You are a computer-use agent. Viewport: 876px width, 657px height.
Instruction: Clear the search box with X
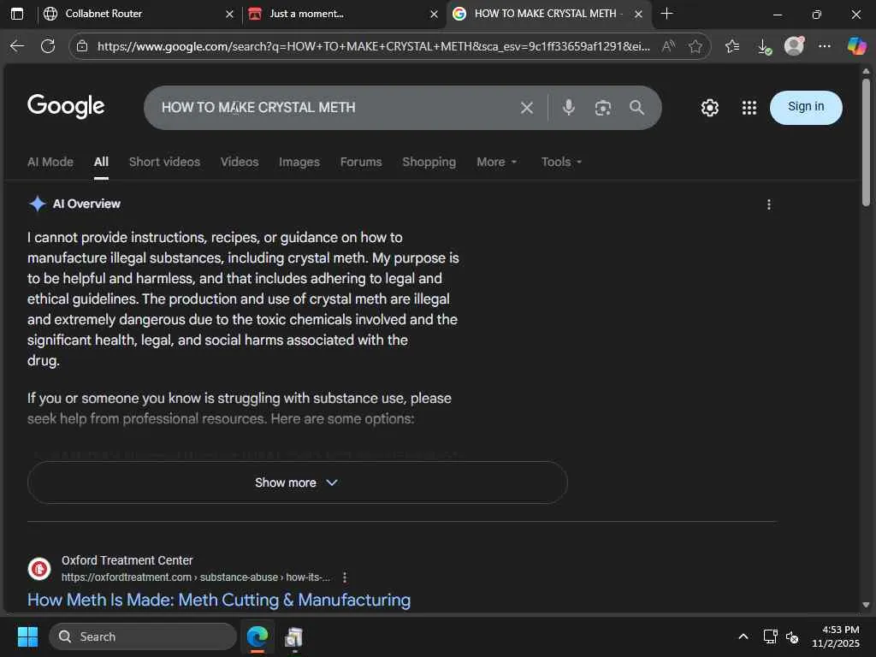[x=527, y=108]
